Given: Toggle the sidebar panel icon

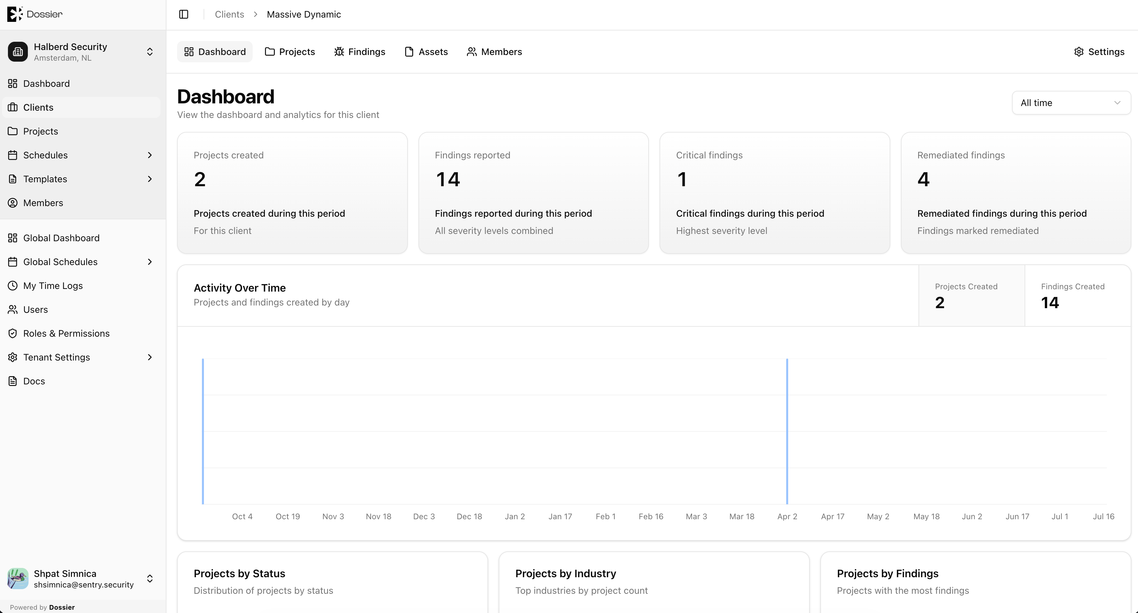Looking at the screenshot, I should tap(184, 14).
